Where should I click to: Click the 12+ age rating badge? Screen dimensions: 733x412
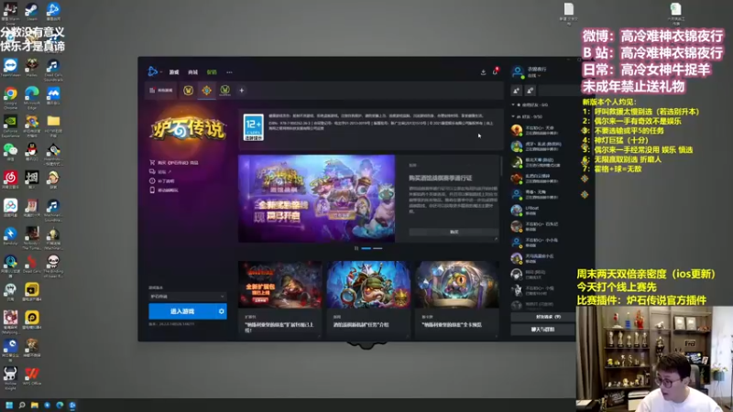tap(254, 127)
